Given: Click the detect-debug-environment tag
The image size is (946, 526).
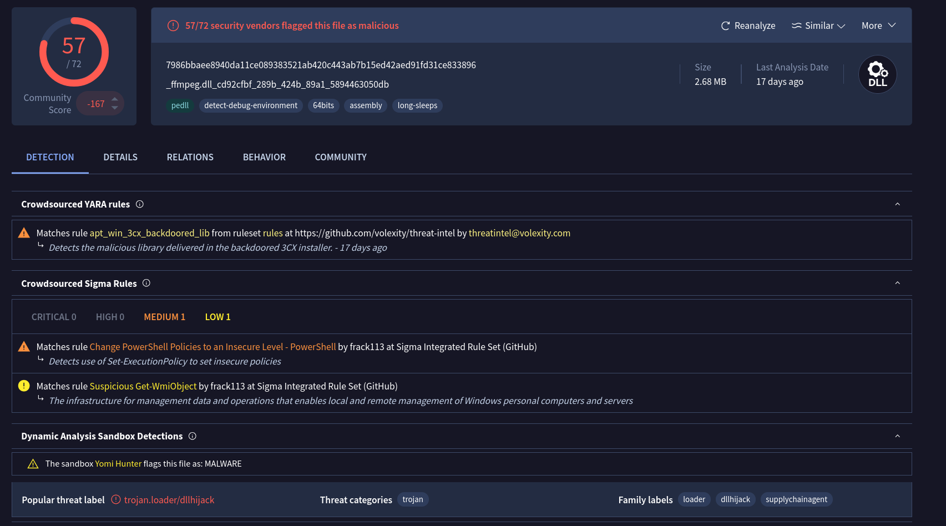Looking at the screenshot, I should coord(251,105).
